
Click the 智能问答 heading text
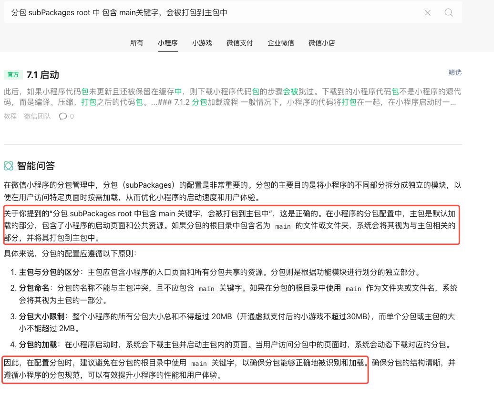(36, 166)
